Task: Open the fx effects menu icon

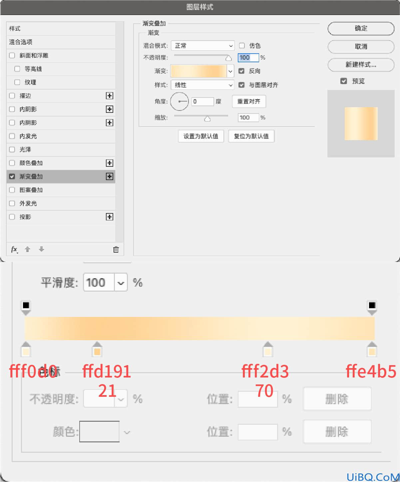Action: tap(14, 249)
